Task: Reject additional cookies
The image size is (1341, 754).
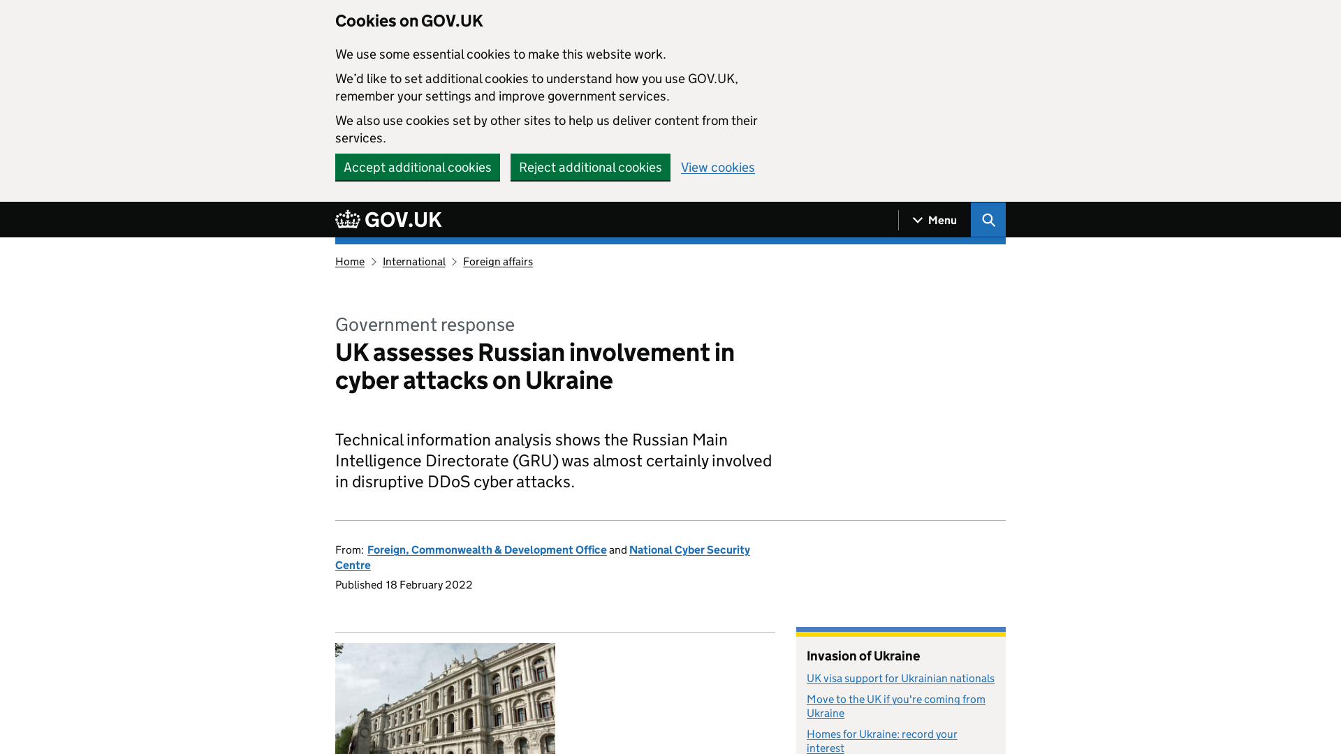Action: point(590,168)
